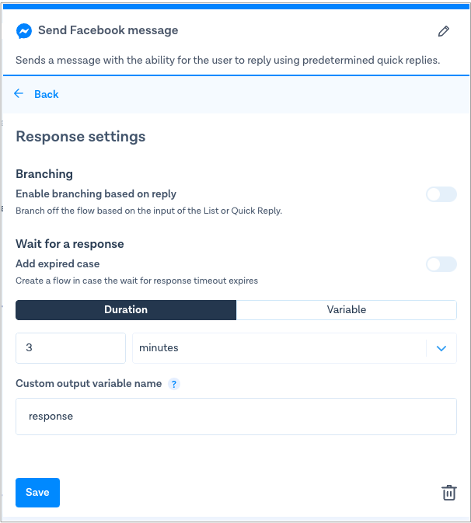Toggle the Add expired case switch
Screen dimensions: 471x523
[441, 264]
